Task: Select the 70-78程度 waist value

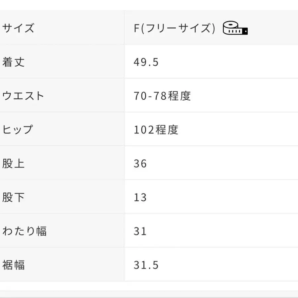Action: click(162, 96)
